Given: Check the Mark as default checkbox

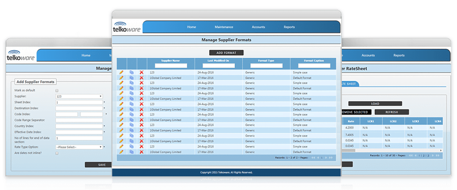Looking at the screenshot, I should pos(57,91).
